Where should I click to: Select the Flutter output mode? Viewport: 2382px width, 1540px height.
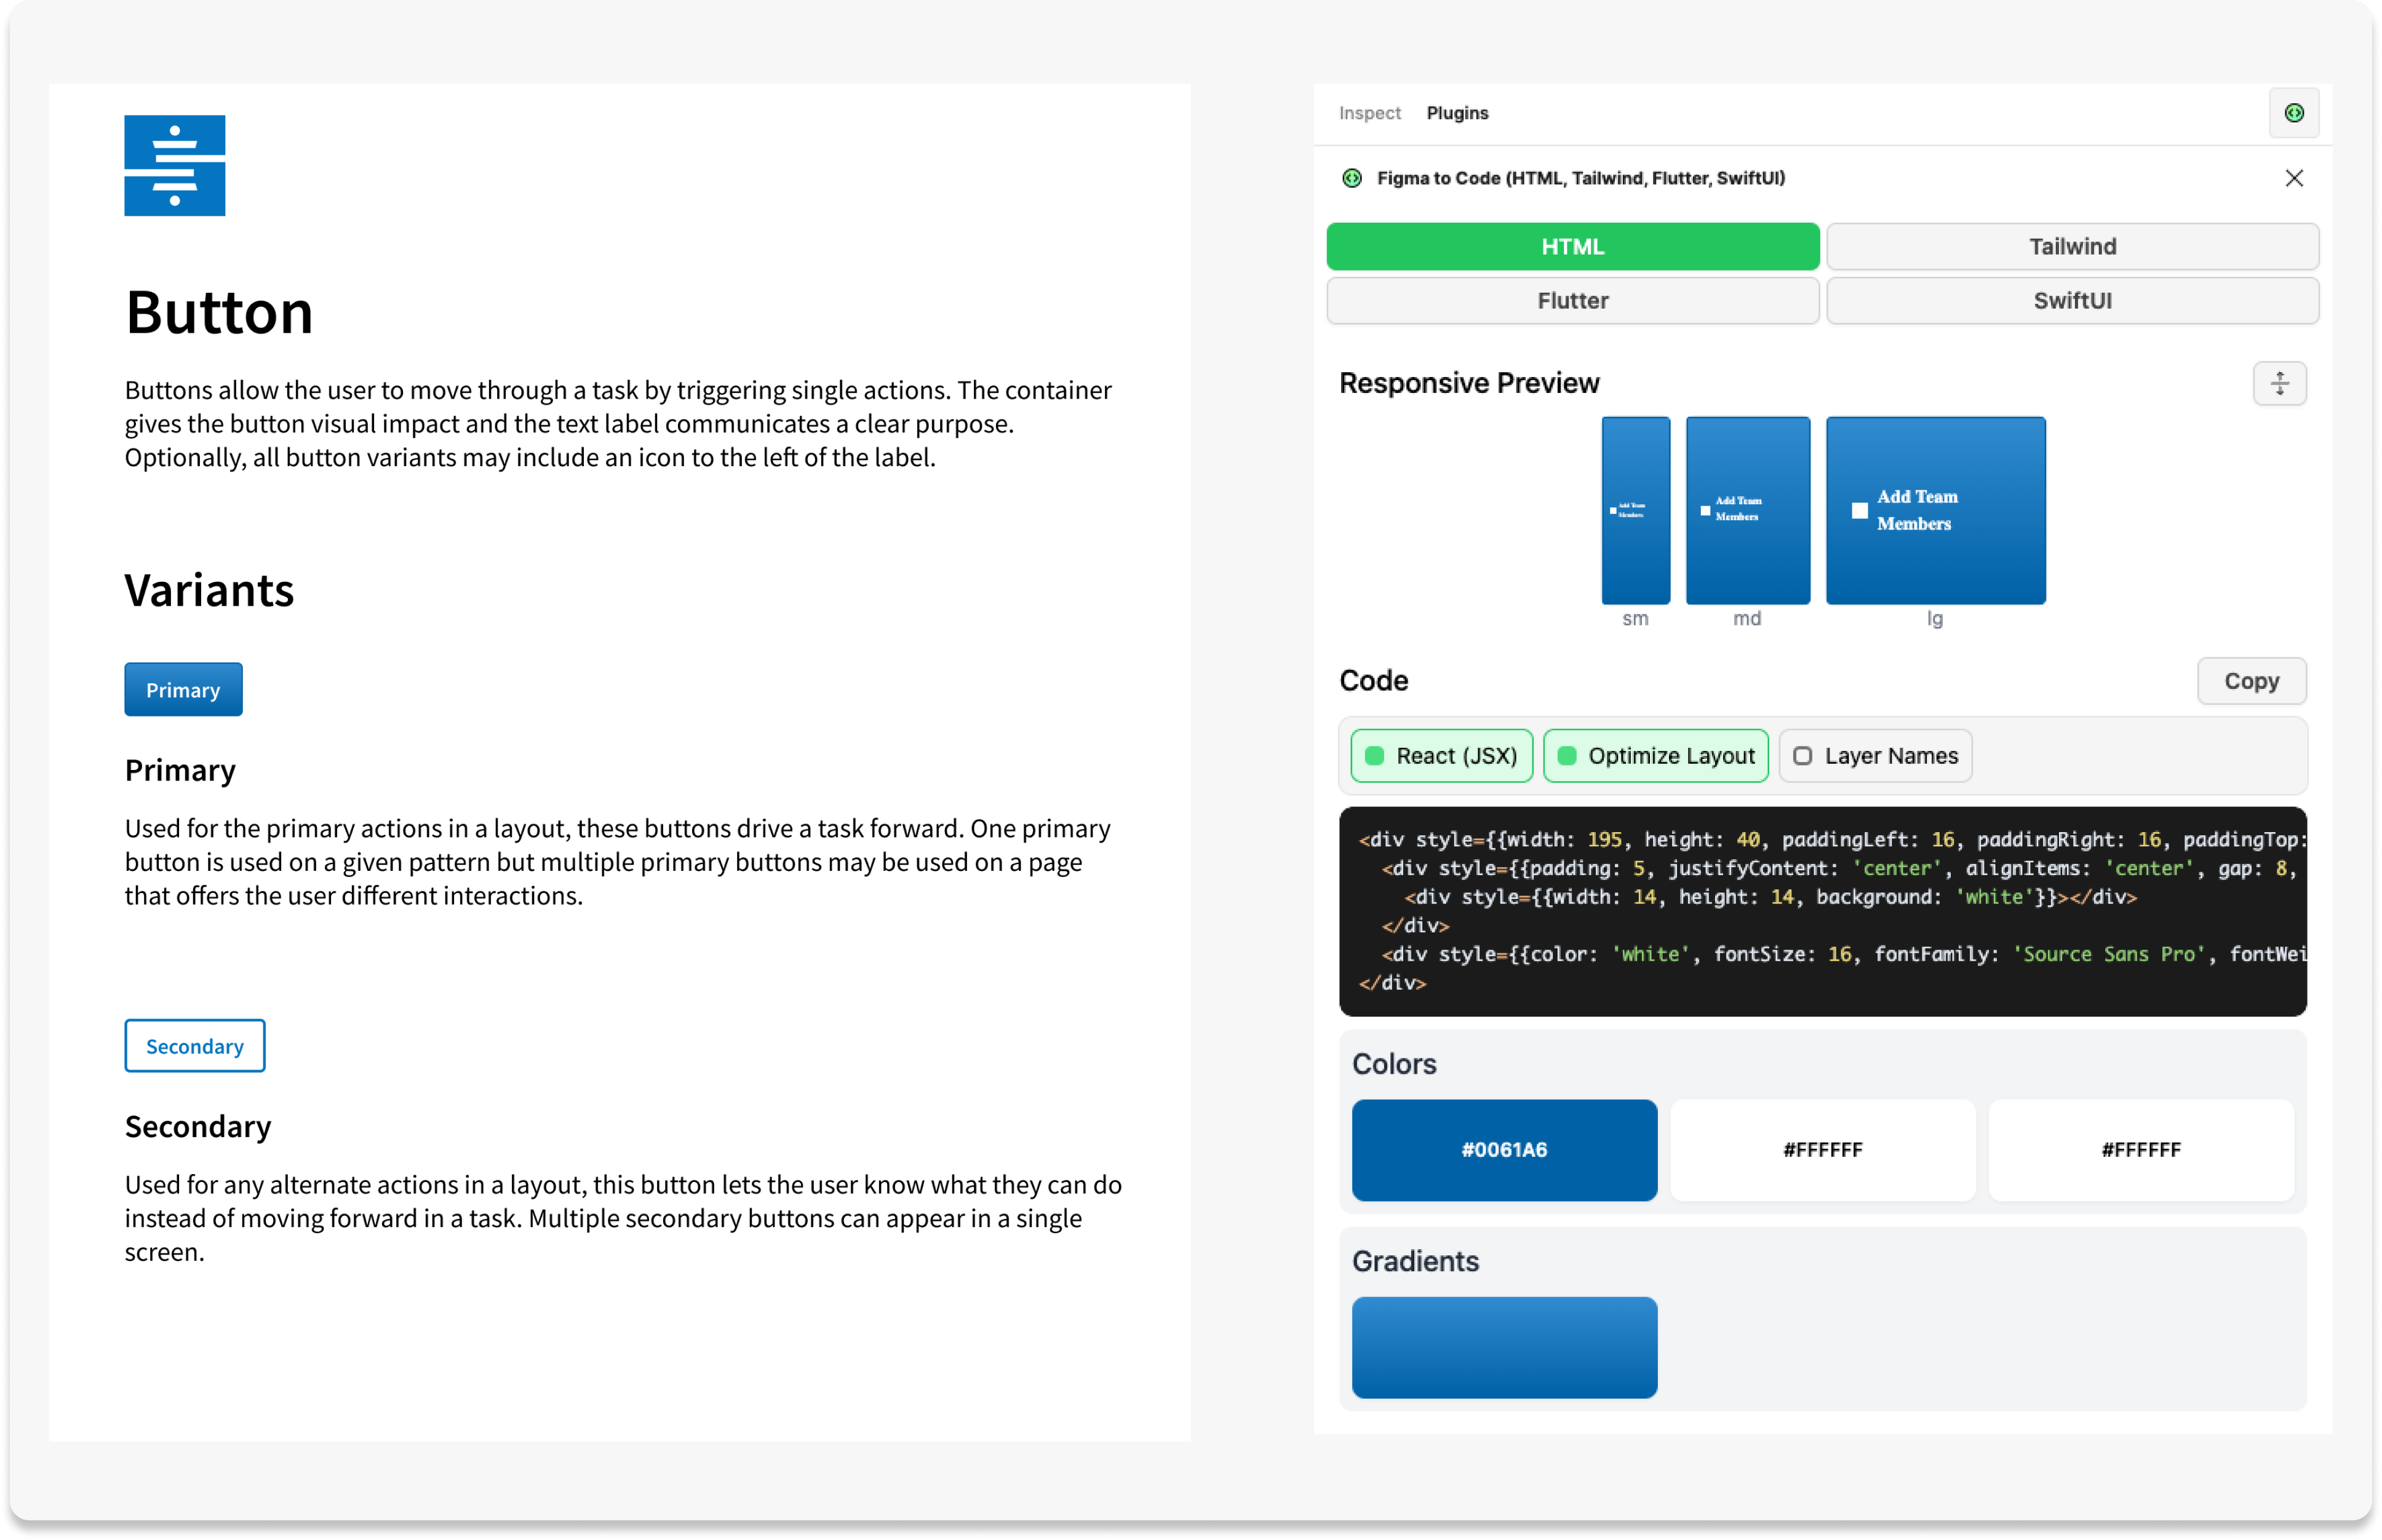pos(1572,301)
